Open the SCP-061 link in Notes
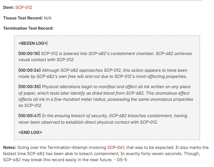 [x=116, y=148]
